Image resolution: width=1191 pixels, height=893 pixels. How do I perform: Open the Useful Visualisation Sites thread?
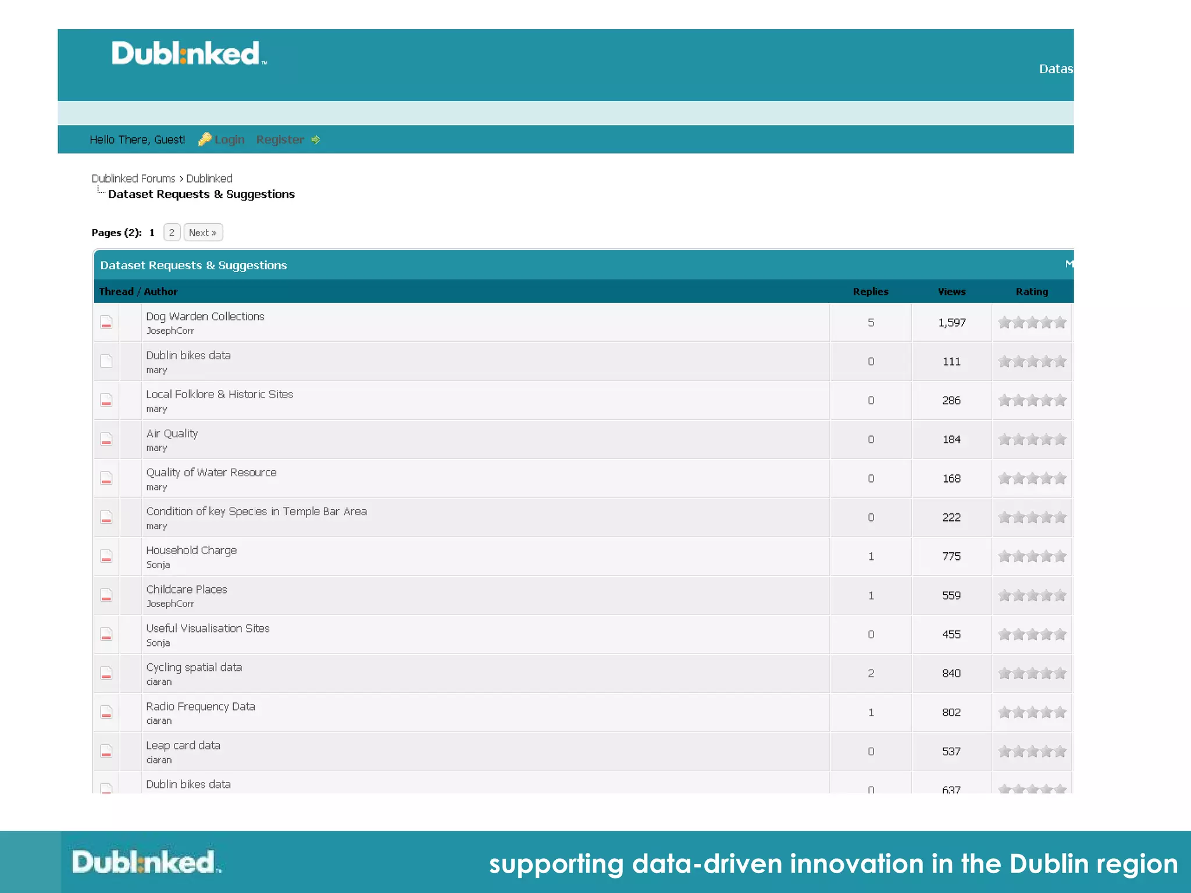tap(208, 628)
